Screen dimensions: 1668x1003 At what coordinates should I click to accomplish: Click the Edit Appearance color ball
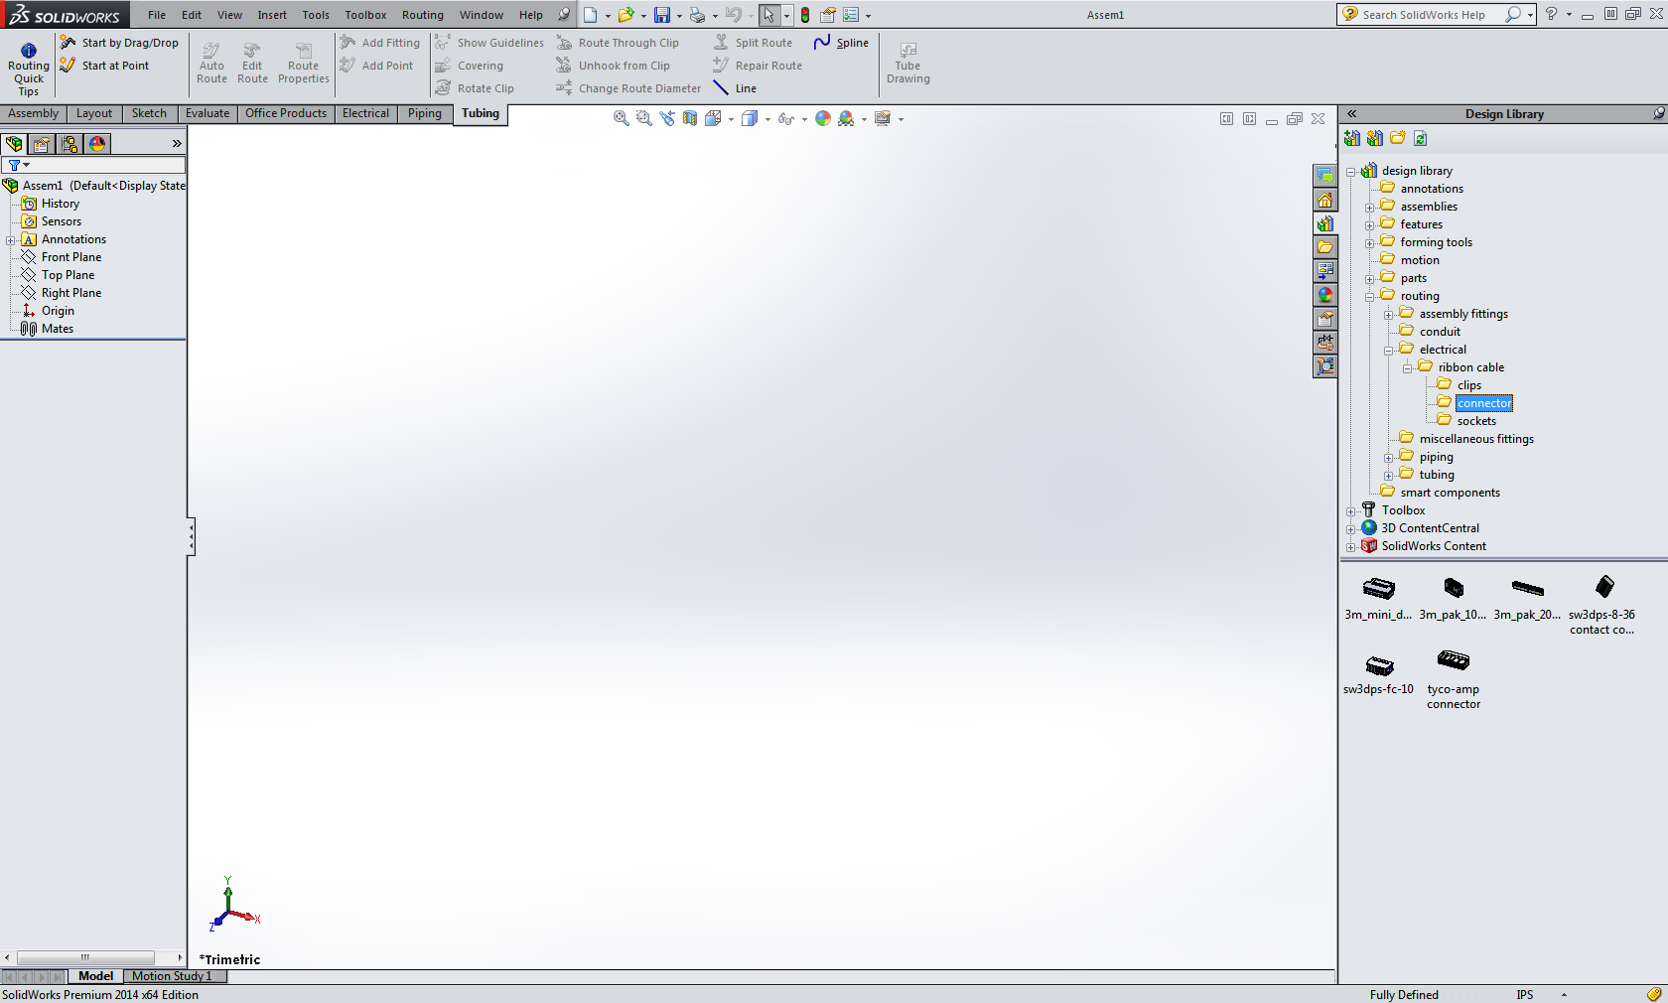(x=823, y=118)
